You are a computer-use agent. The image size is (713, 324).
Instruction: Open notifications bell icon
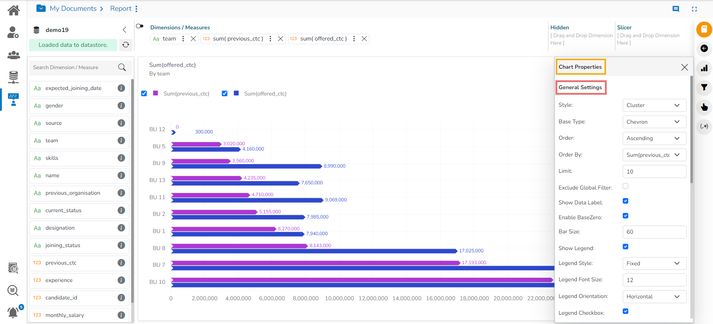click(13, 312)
